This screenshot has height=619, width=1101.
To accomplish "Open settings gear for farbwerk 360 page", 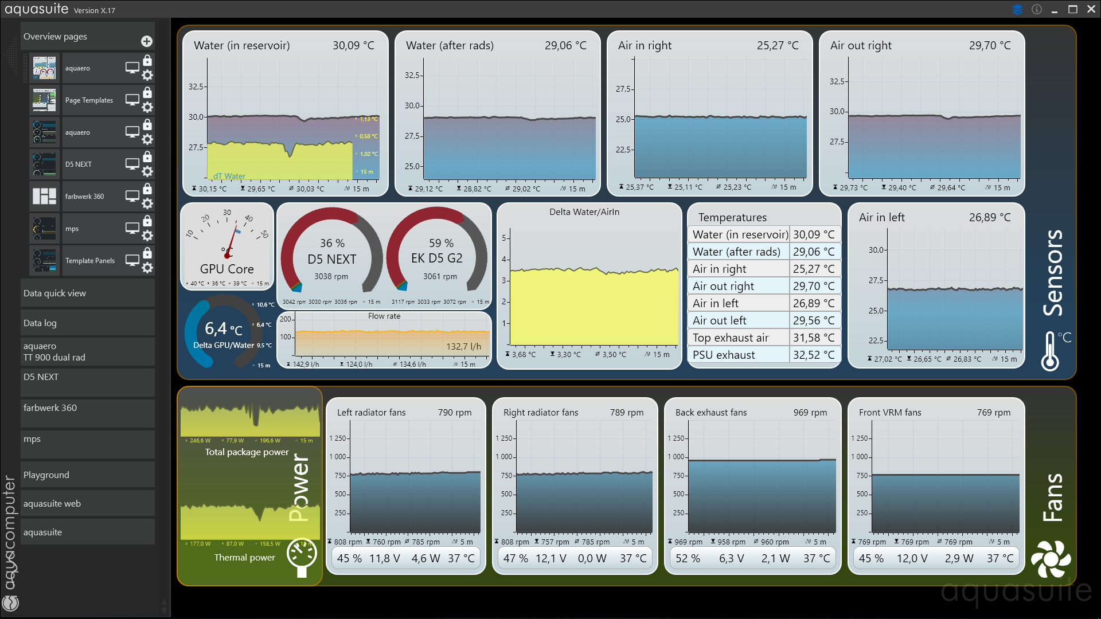I will [x=147, y=203].
